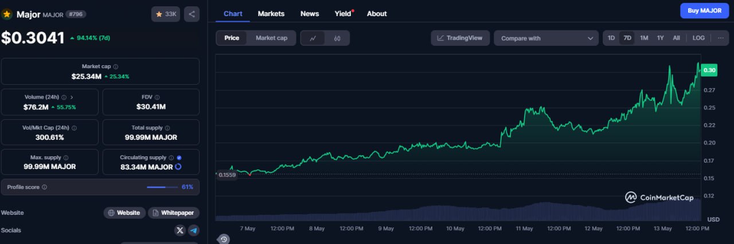The width and height of the screenshot is (734, 244).
Task: Open the X (Twitter) social icon
Action: pos(180,230)
